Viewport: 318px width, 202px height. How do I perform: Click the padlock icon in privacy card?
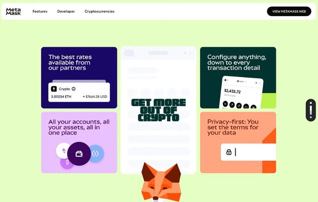(x=229, y=152)
